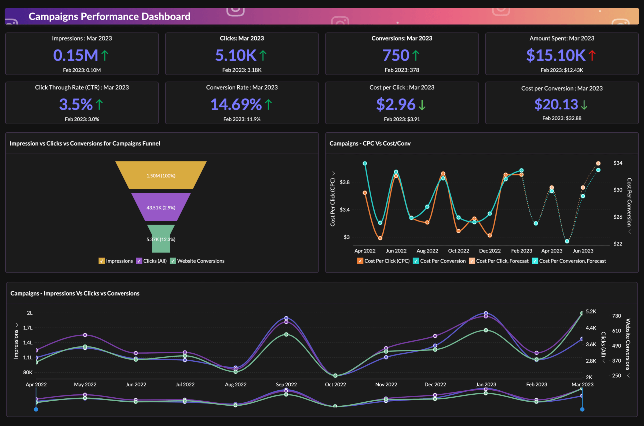Click the red up arrow on Amount Spent card
This screenshot has width=644, height=426.
click(592, 55)
